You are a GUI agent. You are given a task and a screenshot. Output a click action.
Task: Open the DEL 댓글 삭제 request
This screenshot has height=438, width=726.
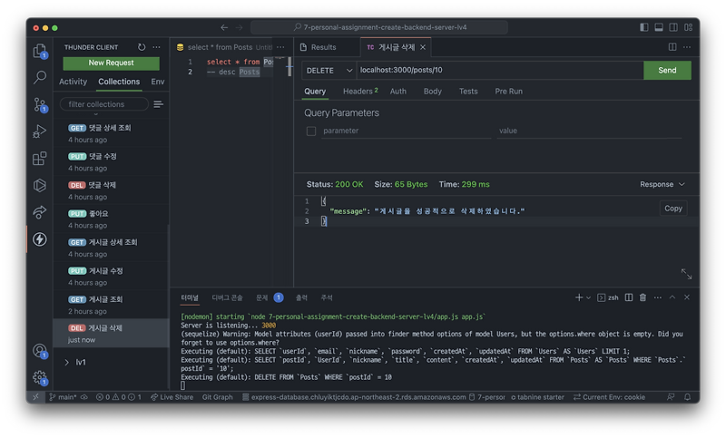(x=111, y=190)
